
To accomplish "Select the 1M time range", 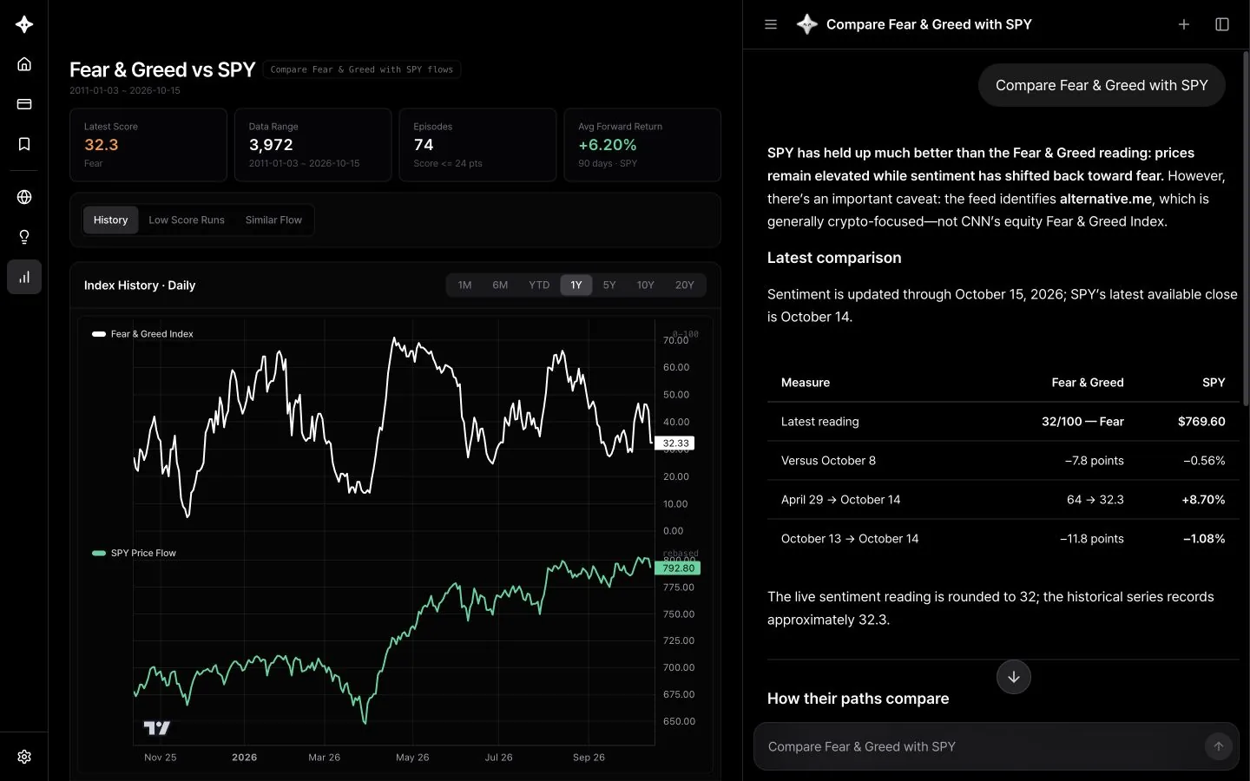I will click(x=465, y=285).
